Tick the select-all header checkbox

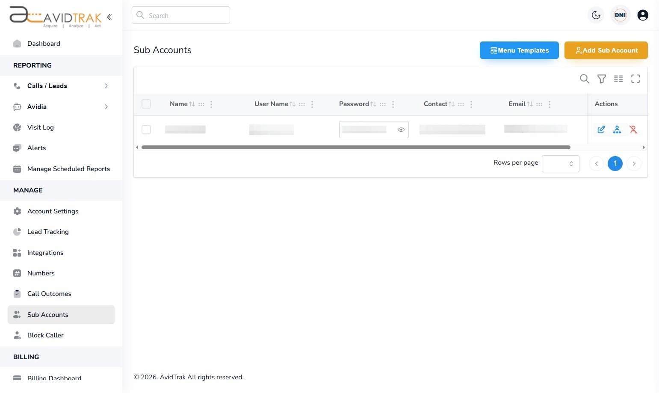click(x=146, y=104)
